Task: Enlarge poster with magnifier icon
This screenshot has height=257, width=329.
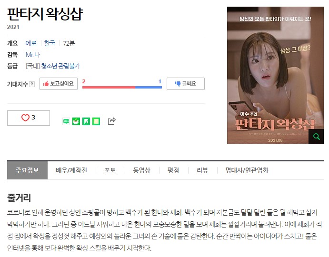Action: (316, 137)
